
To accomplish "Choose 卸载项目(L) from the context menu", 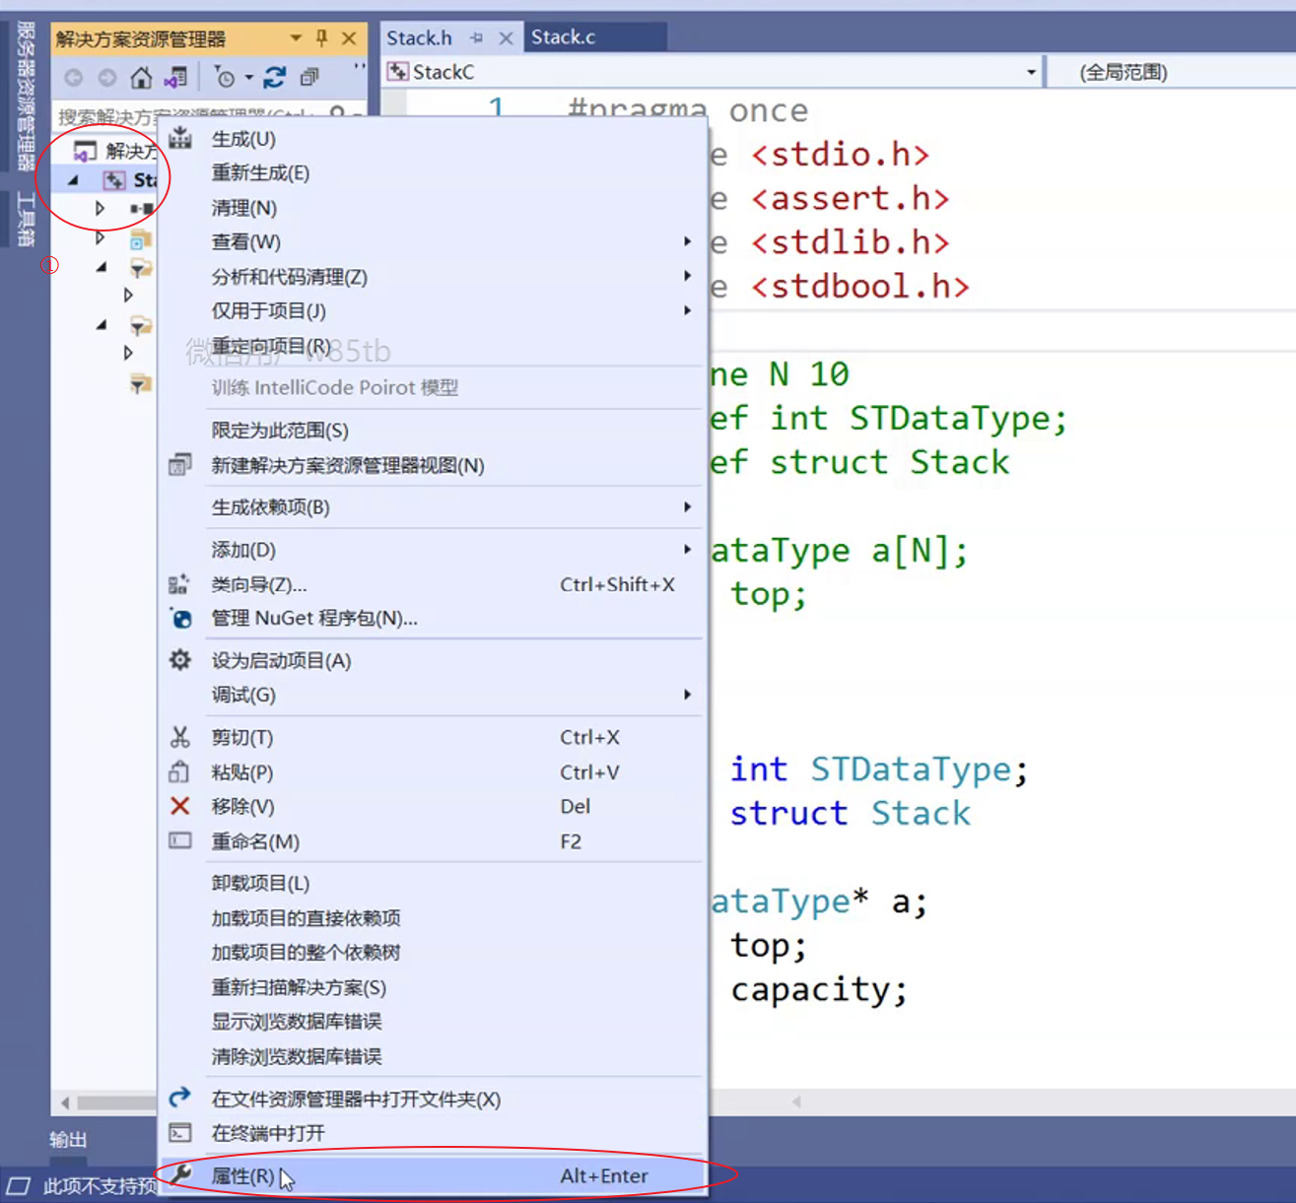I will tap(260, 883).
